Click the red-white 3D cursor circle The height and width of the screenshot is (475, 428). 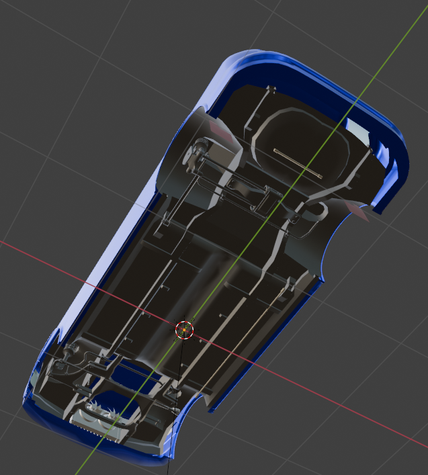[185, 330]
